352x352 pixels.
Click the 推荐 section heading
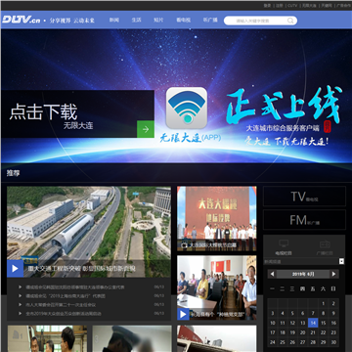13,173
